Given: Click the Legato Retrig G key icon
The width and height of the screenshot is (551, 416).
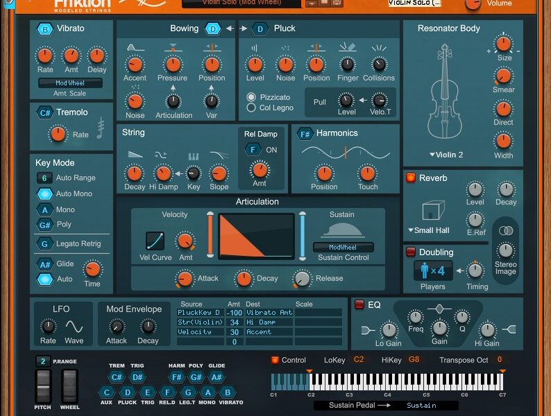Looking at the screenshot, I should [45, 244].
